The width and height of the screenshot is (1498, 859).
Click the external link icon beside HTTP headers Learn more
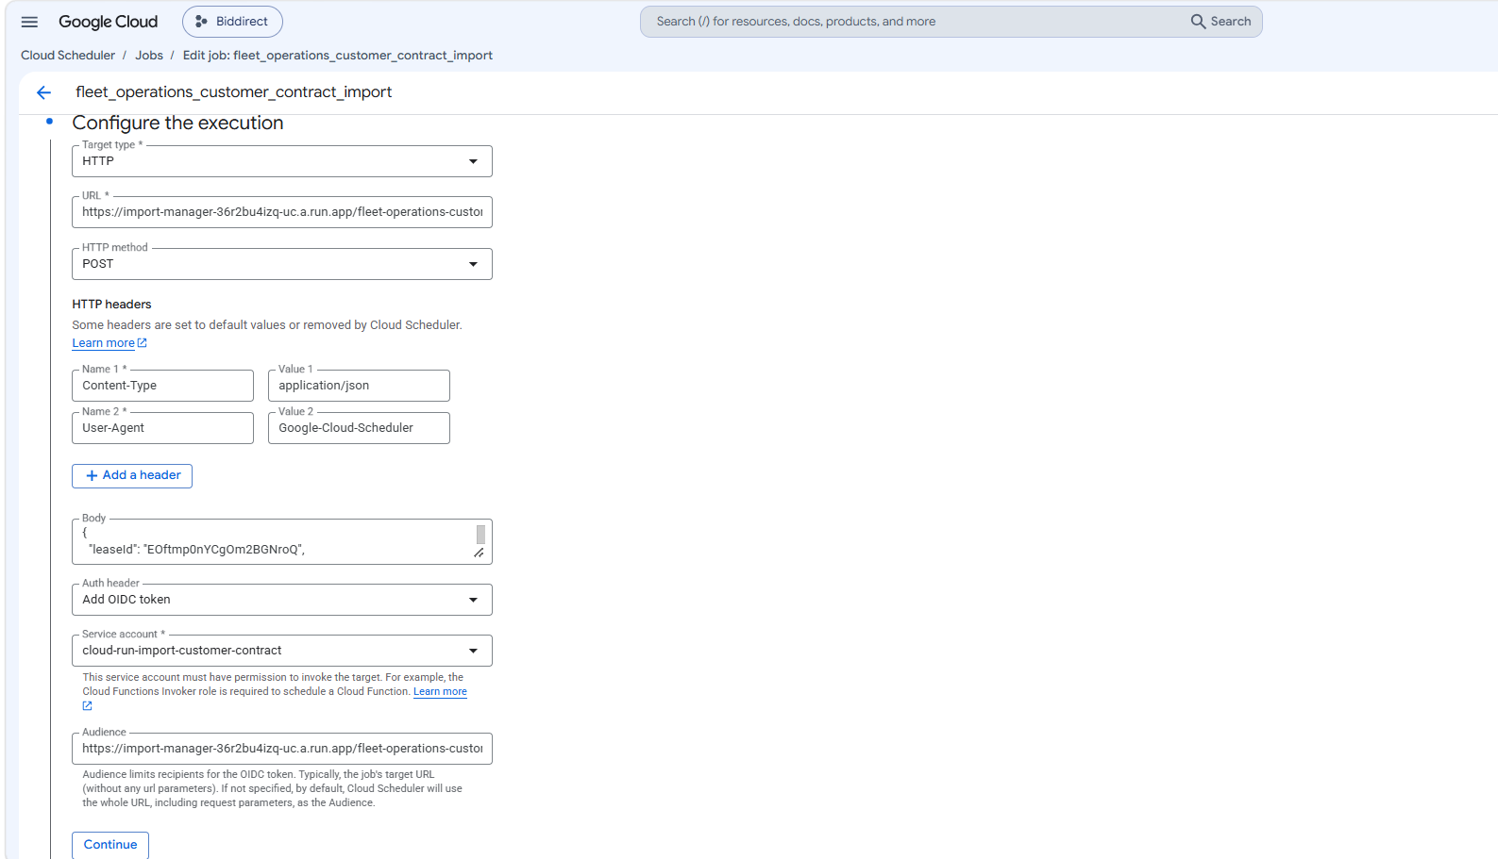143,343
